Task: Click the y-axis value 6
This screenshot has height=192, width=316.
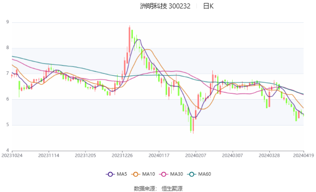Action: click(7, 99)
